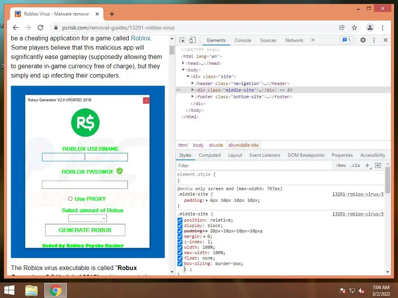Open File Explorer from taskbar
The image size is (398, 298).
[31, 290]
